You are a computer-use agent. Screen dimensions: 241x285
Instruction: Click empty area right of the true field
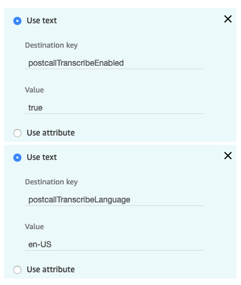click(220, 108)
